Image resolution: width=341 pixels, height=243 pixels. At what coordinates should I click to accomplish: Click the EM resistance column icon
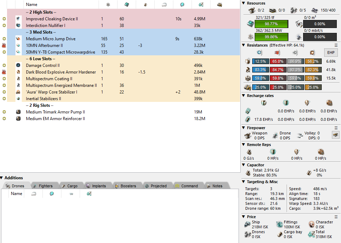click(260, 53)
